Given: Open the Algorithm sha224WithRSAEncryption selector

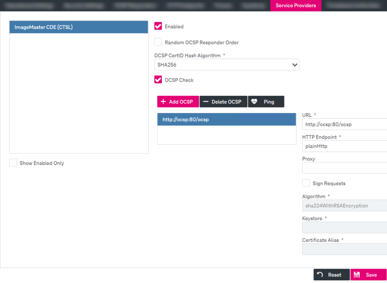Looking at the screenshot, I should [x=344, y=205].
